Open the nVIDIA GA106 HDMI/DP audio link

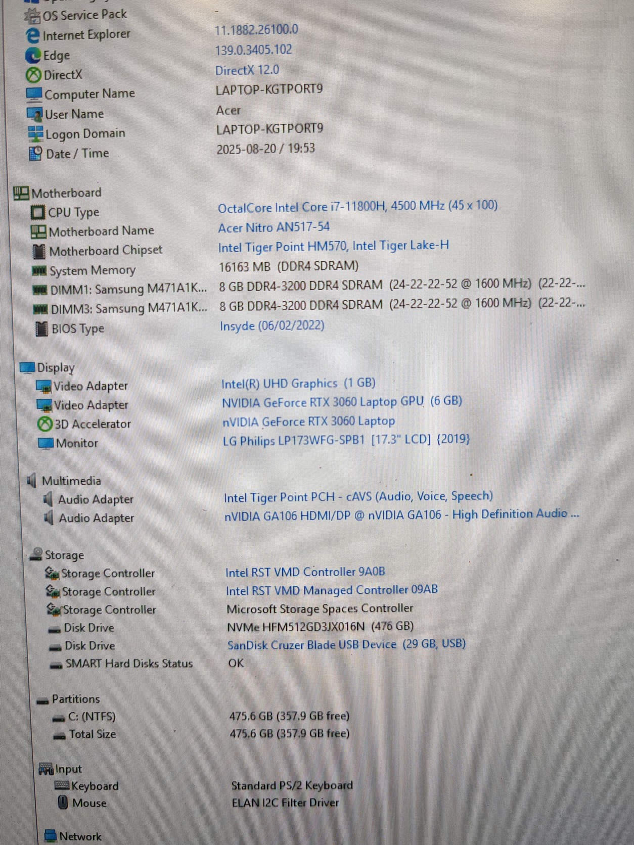pos(402,515)
